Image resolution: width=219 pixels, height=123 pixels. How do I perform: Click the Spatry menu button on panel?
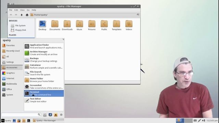6,121
